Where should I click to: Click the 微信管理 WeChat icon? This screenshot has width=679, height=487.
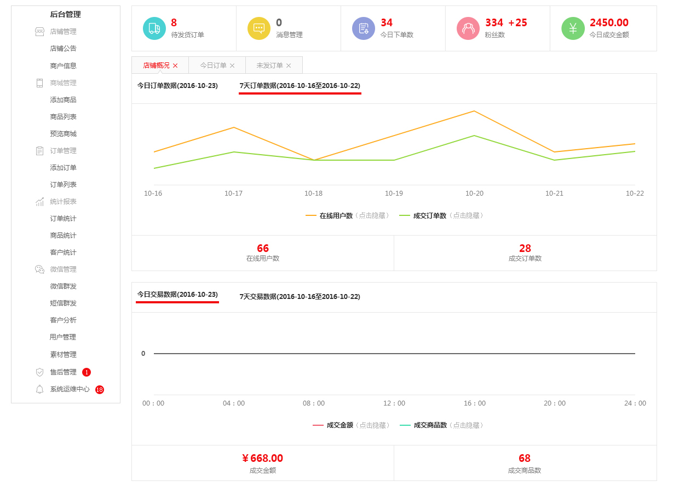coord(39,269)
